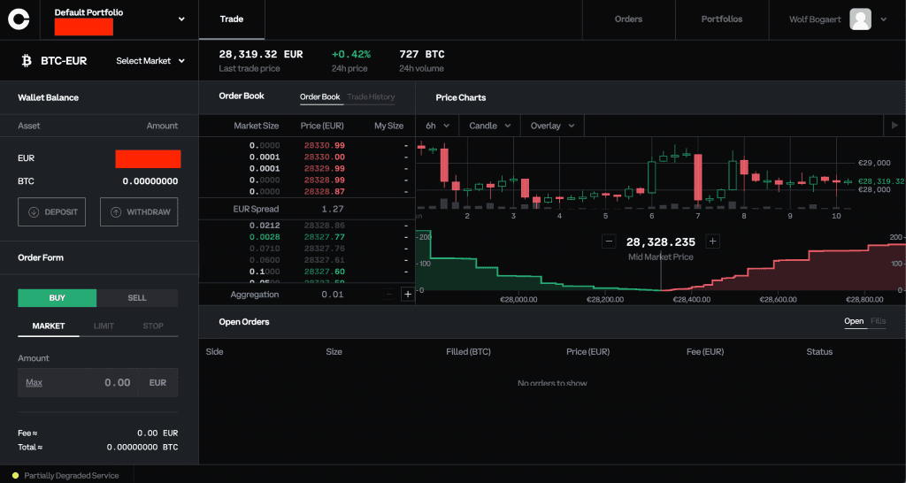Viewport: 906px width, 483px height.
Task: Zoom out depth chart with minus button
Action: point(609,241)
